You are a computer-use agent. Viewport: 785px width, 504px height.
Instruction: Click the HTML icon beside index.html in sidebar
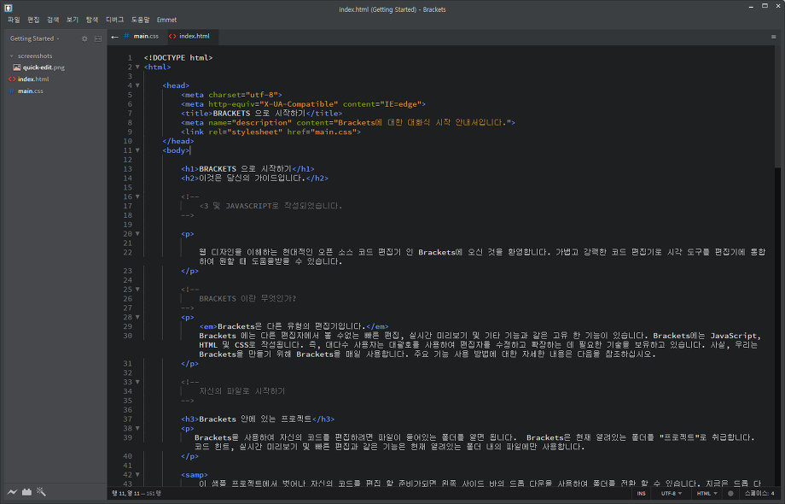pyautogui.click(x=12, y=79)
